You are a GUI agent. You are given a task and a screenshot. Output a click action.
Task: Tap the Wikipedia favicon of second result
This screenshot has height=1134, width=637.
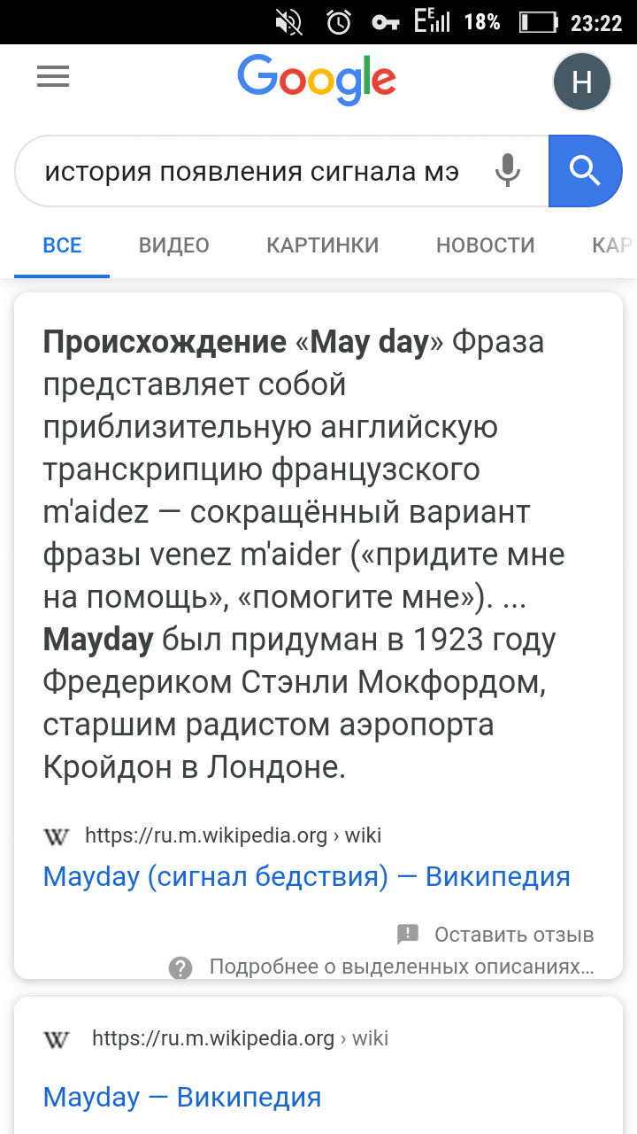pos(56,1038)
